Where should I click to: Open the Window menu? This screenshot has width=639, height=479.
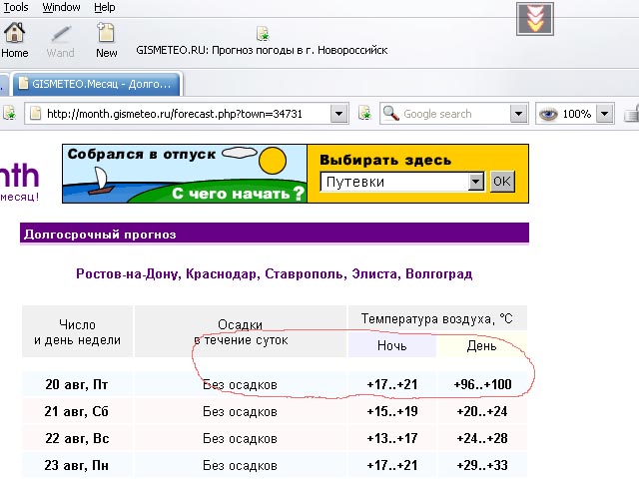point(61,7)
